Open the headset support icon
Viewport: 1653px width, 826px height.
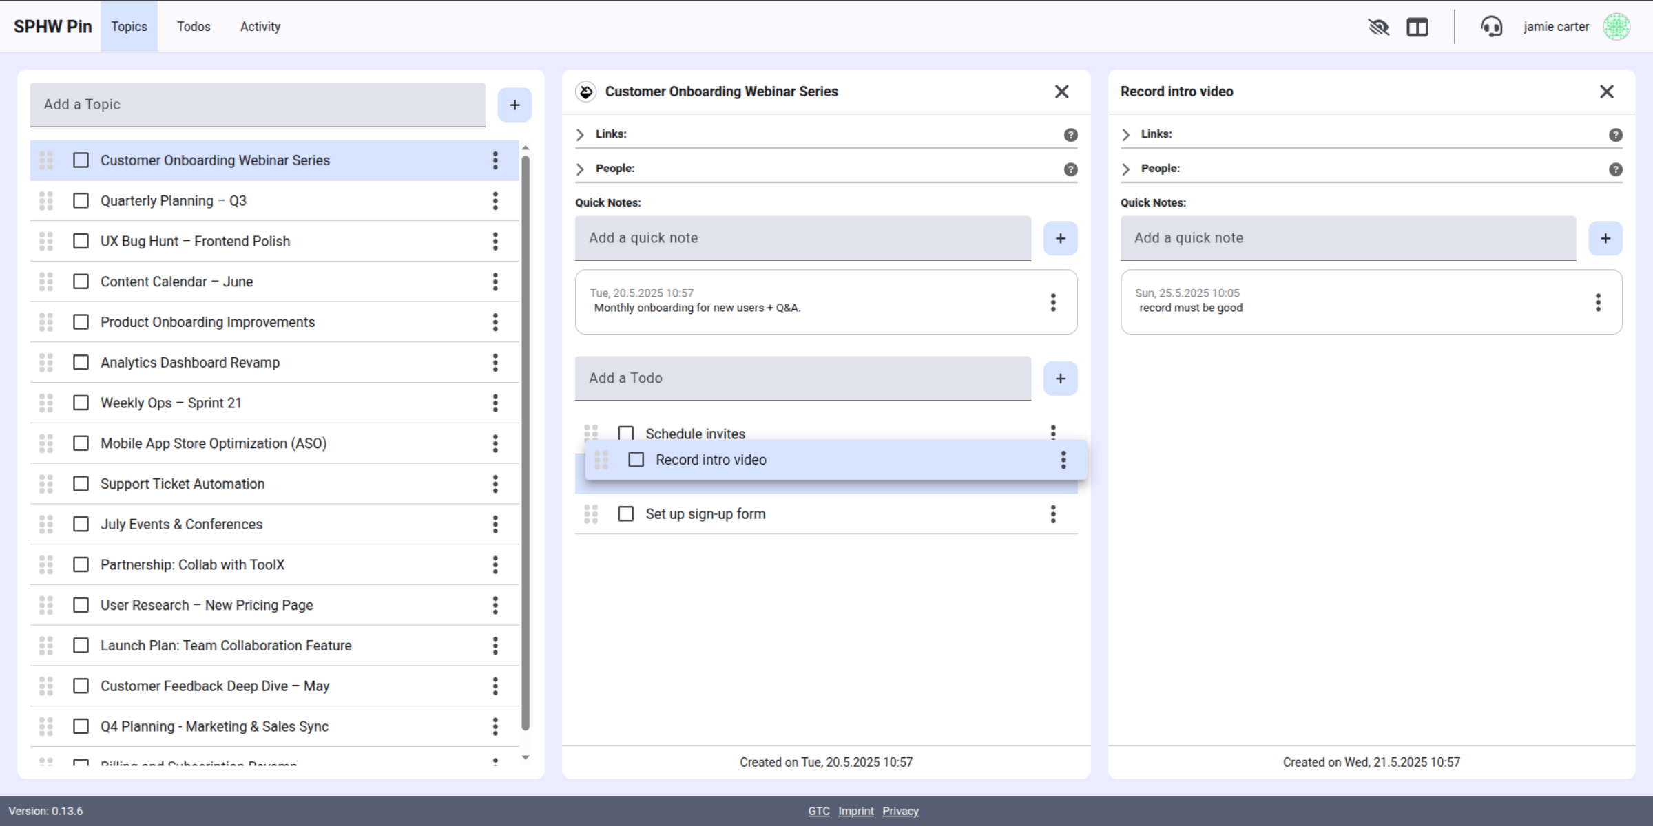1491,27
